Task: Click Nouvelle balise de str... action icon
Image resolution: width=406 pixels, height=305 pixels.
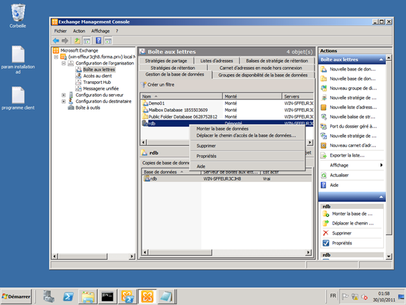Action: pyautogui.click(x=323, y=117)
